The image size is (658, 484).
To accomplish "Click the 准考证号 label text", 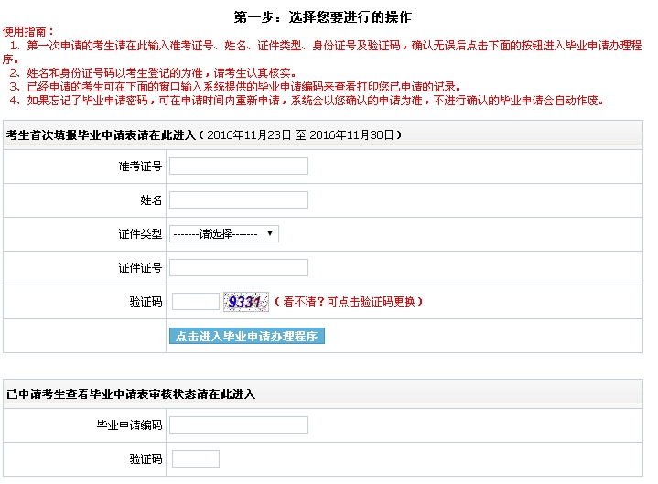I will (x=140, y=167).
